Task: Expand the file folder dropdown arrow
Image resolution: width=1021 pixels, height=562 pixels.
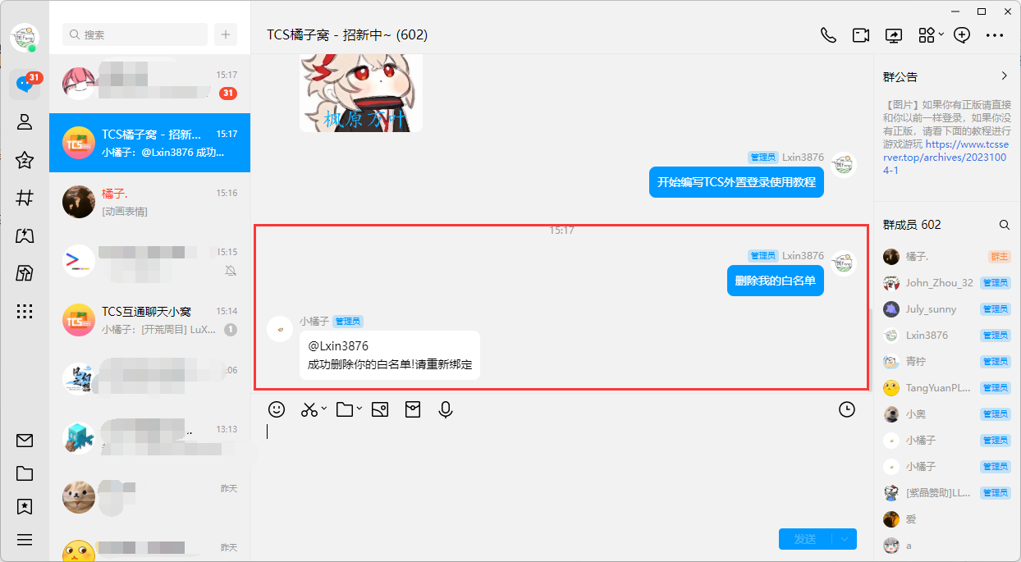Action: click(x=359, y=409)
